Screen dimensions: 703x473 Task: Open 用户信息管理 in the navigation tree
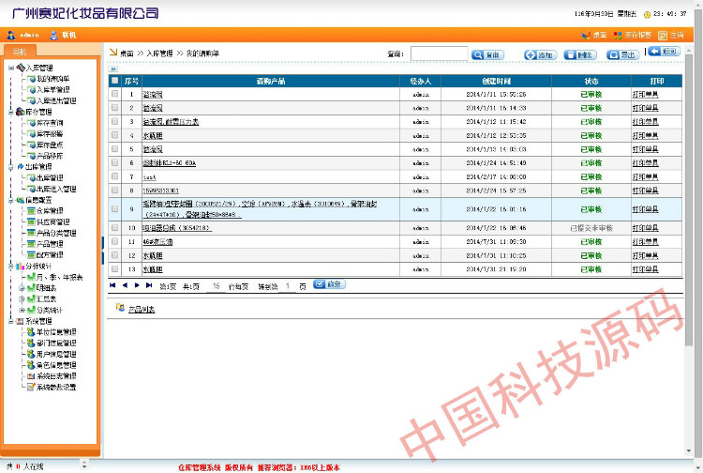click(55, 354)
